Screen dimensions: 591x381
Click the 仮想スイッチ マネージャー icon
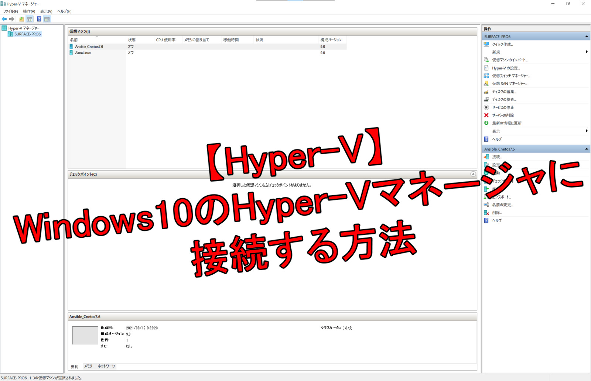(486, 76)
